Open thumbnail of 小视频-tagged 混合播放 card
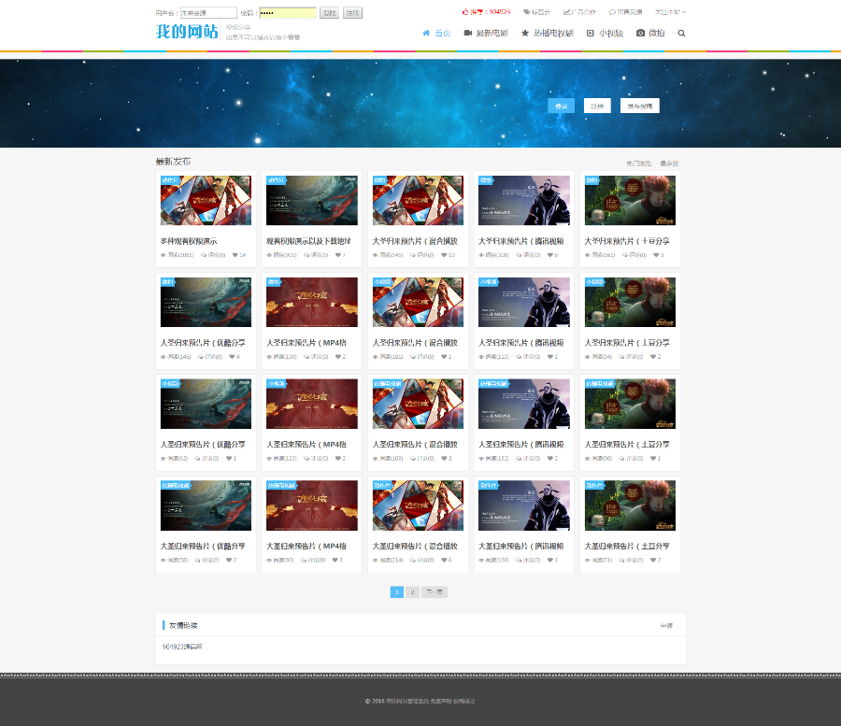 (x=418, y=302)
